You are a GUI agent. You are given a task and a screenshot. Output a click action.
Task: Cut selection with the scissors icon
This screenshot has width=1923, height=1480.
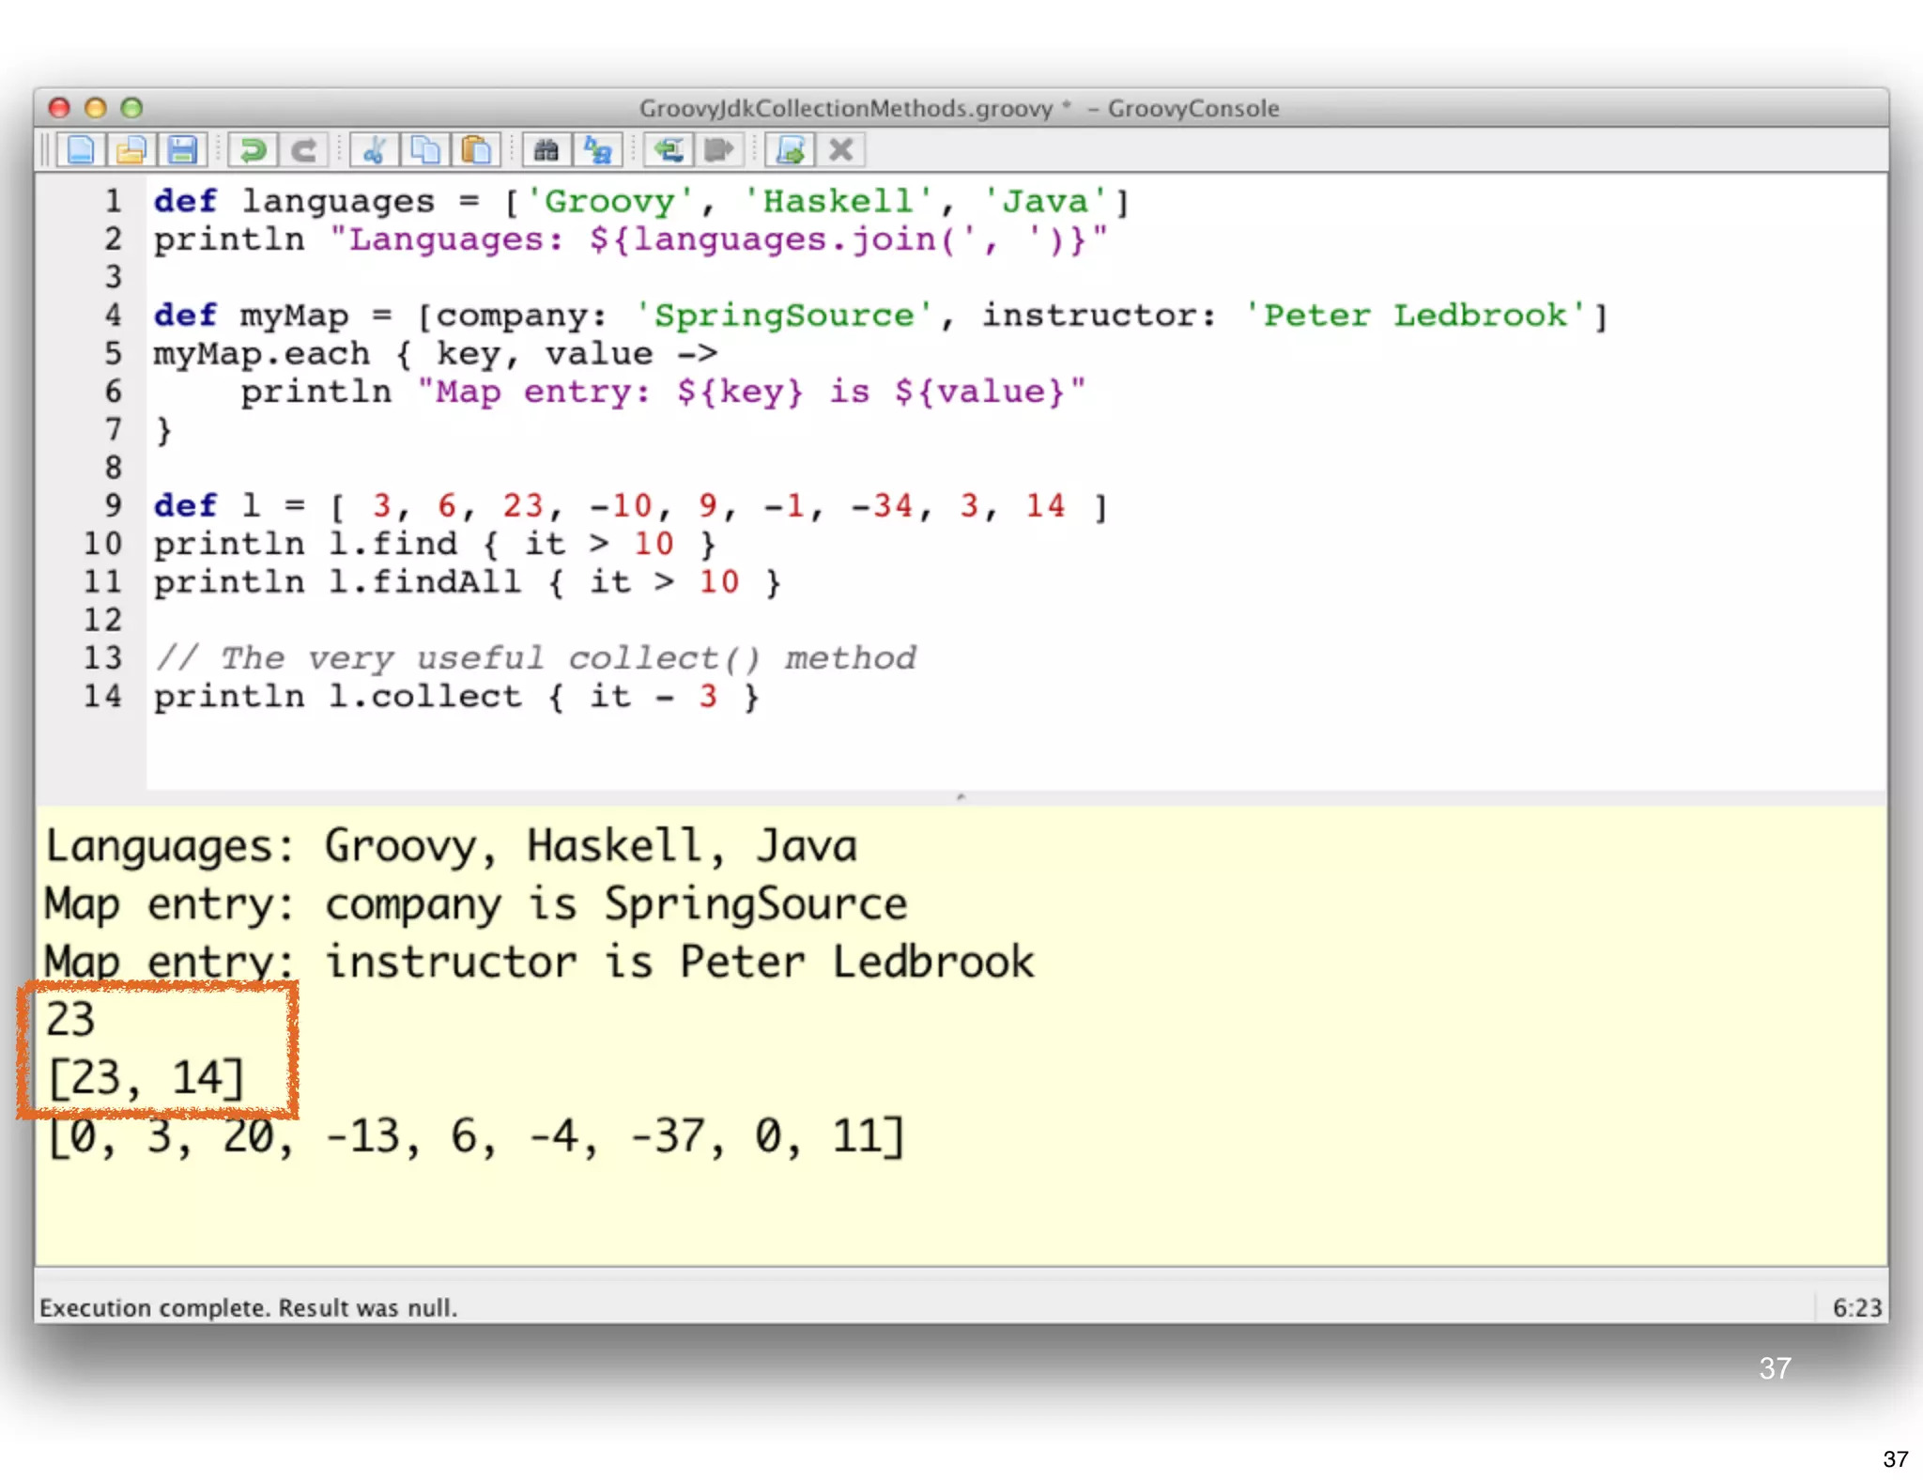coord(374,150)
